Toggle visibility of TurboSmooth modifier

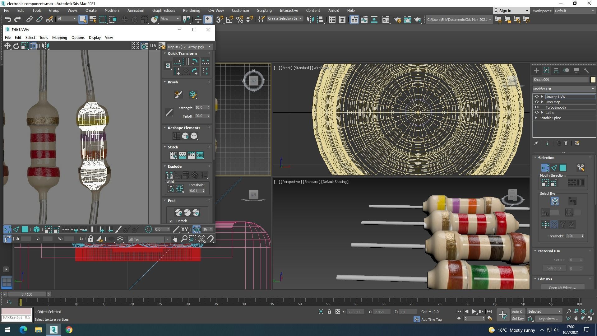coord(536,107)
